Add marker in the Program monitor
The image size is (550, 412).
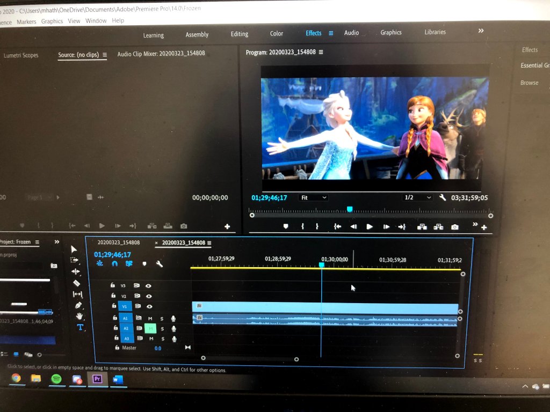tap(286, 227)
